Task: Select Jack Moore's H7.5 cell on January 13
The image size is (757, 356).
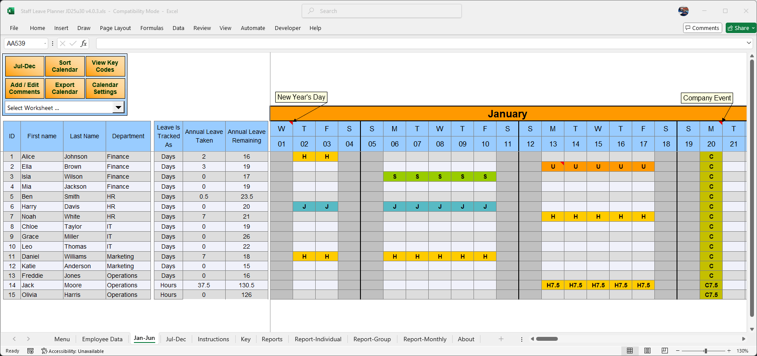Action: tap(553, 285)
